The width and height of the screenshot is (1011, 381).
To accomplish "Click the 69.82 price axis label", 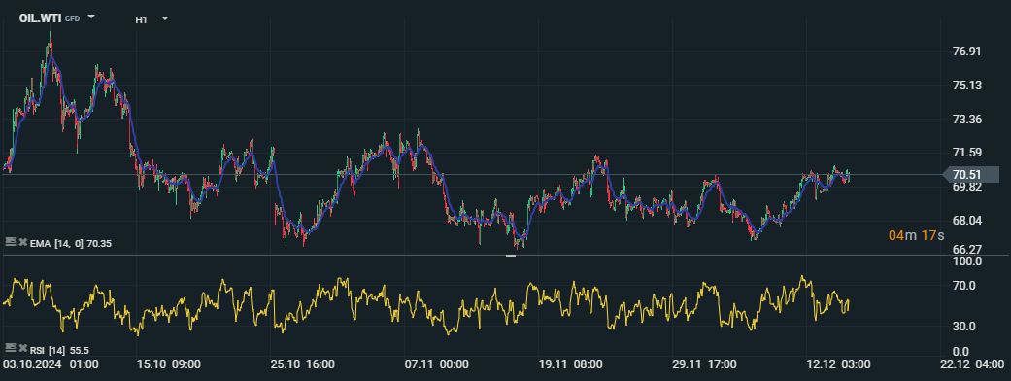I will [966, 187].
